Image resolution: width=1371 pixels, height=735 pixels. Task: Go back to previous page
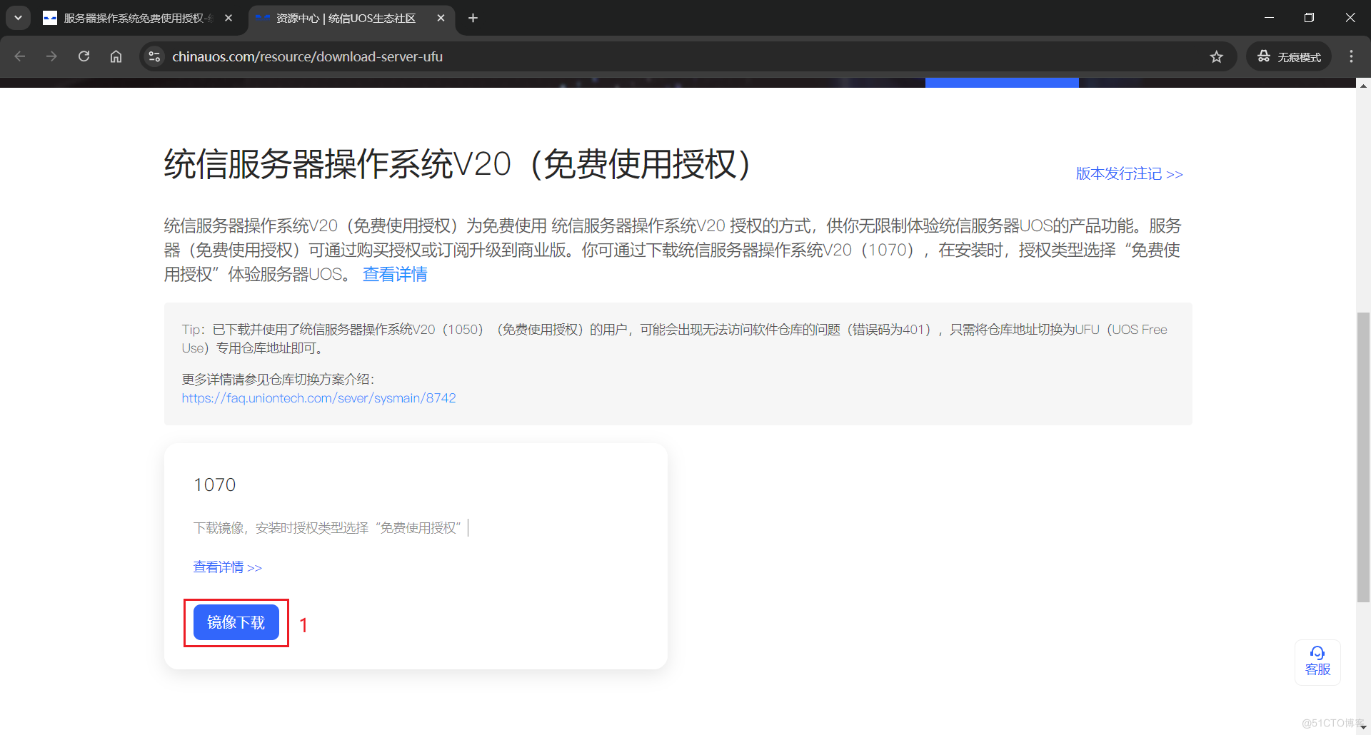(x=20, y=56)
